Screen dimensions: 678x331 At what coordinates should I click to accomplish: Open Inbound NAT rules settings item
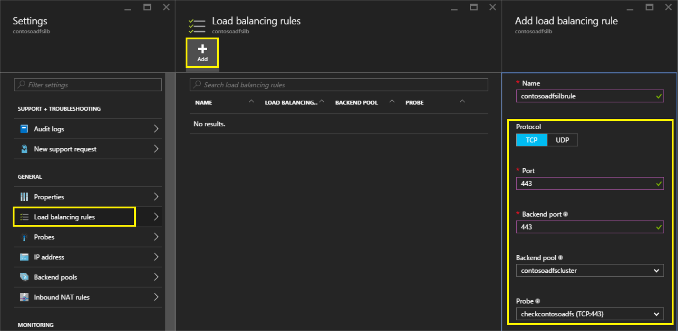88,297
